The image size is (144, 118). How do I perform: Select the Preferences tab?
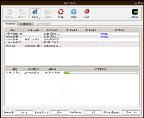43,24
